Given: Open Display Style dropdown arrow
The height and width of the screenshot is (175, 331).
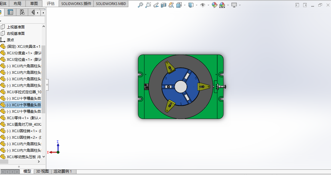Looking at the screenshot, I should click(196, 5).
